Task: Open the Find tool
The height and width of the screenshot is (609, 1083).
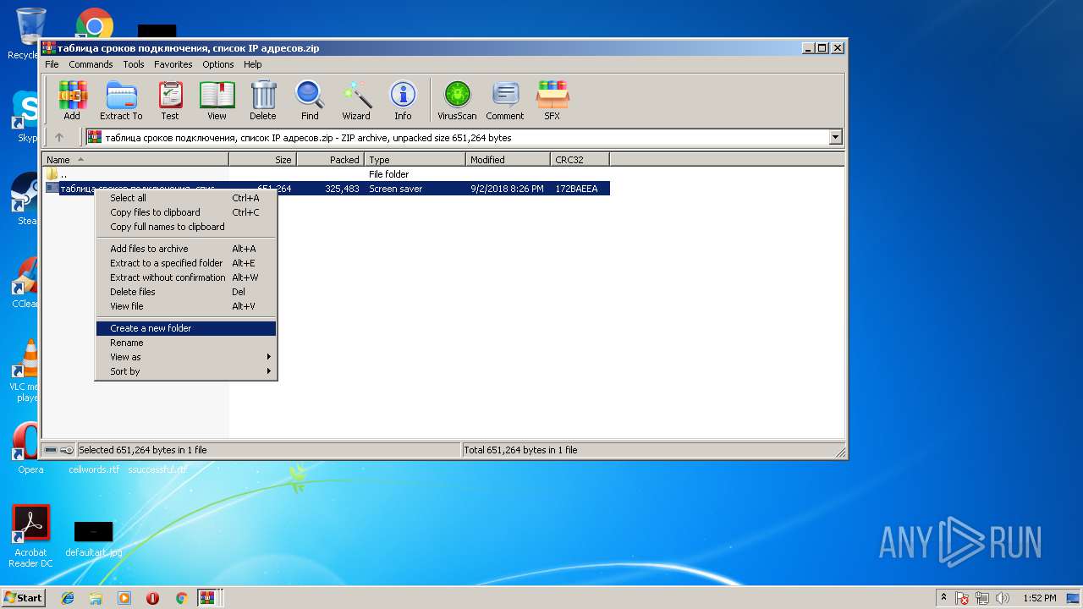Action: 310,101
